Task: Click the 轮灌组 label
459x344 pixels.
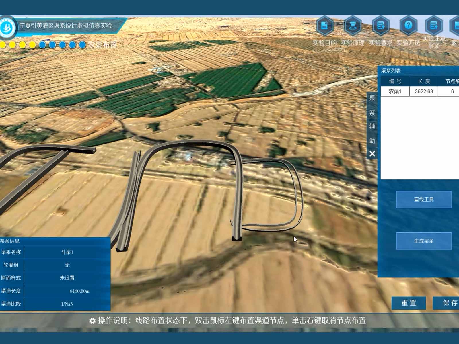Action: coord(11,265)
